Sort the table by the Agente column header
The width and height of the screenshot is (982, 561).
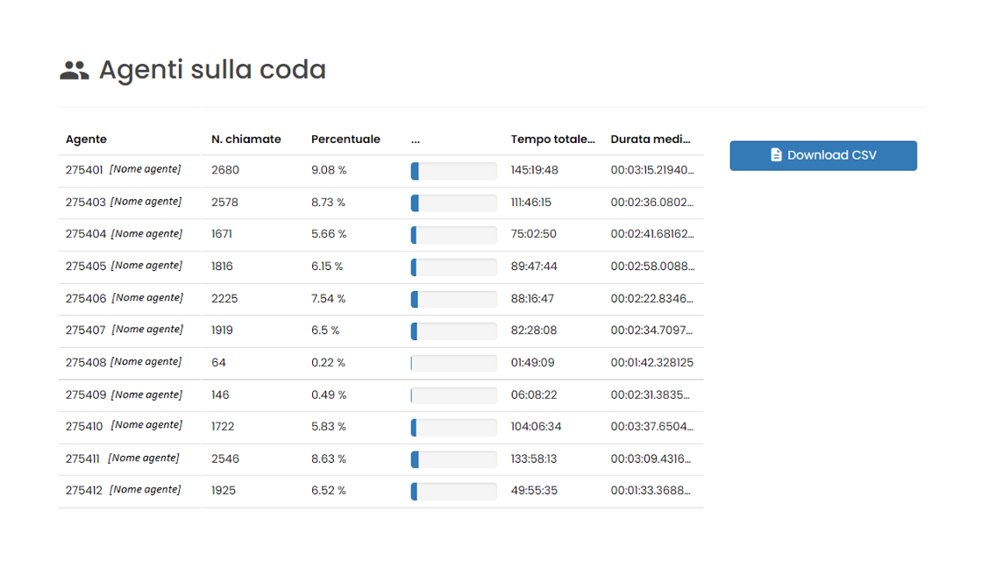click(x=86, y=138)
